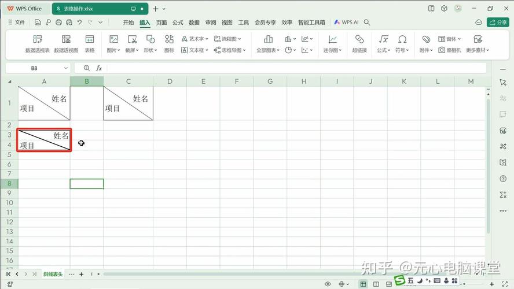Open the 审阅 Review tab

pos(211,23)
